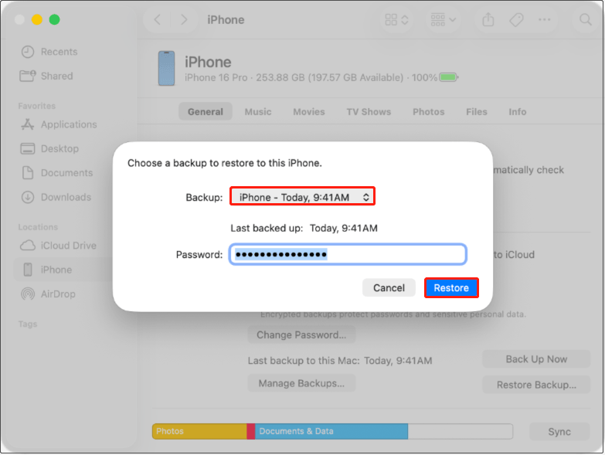Screen dimensions: 605x455
Task: Switch to the General tab
Action: [x=206, y=112]
